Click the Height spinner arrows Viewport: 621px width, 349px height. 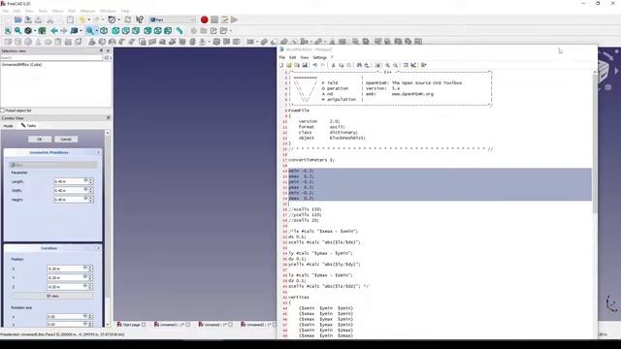coord(91,200)
